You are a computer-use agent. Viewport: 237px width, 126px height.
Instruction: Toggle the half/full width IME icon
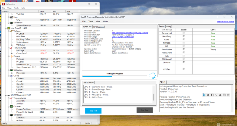pyautogui.click(x=212, y=95)
